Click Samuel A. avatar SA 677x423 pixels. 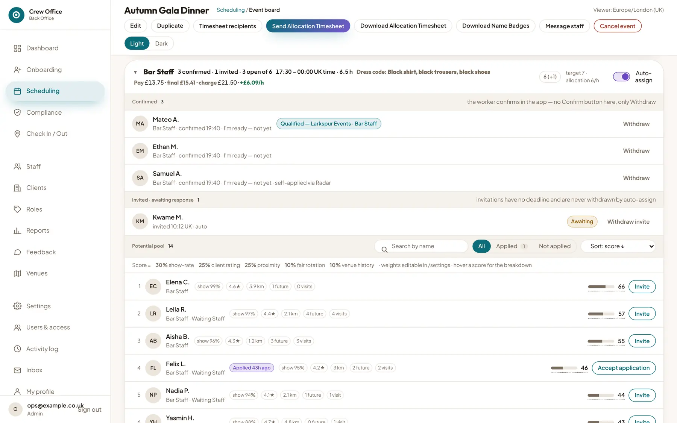(140, 178)
